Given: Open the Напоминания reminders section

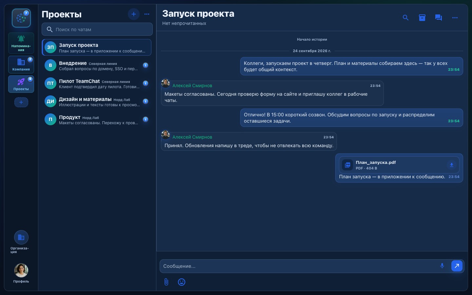Looking at the screenshot, I should (21, 43).
